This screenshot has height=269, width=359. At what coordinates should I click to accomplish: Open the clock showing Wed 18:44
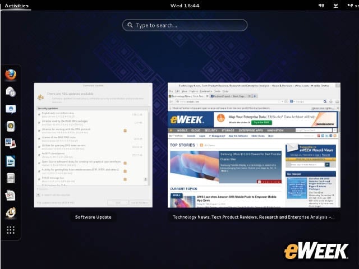point(185,6)
